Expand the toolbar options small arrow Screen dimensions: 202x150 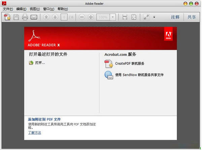[154, 17]
